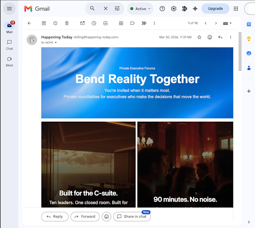The height and width of the screenshot is (228, 255).
Task: Click the double-arrow toolbar icon
Action: click(144, 23)
